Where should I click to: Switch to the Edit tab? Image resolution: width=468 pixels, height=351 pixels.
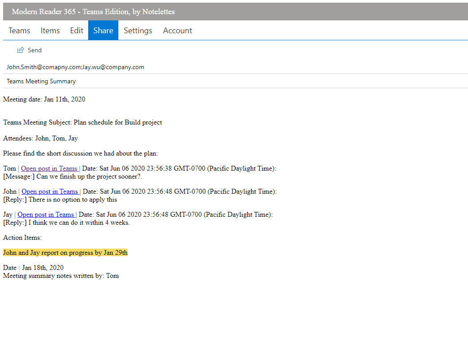click(77, 31)
